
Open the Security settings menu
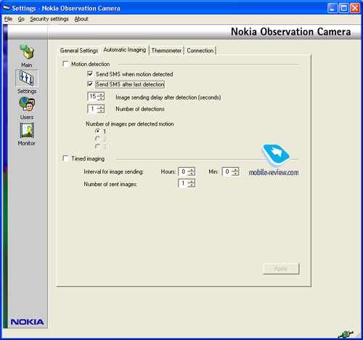click(49, 19)
